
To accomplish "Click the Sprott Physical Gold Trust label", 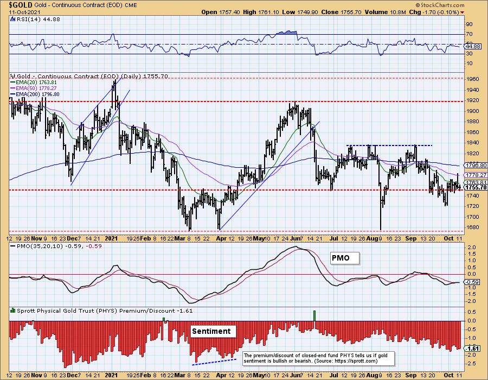I will (x=105, y=311).
